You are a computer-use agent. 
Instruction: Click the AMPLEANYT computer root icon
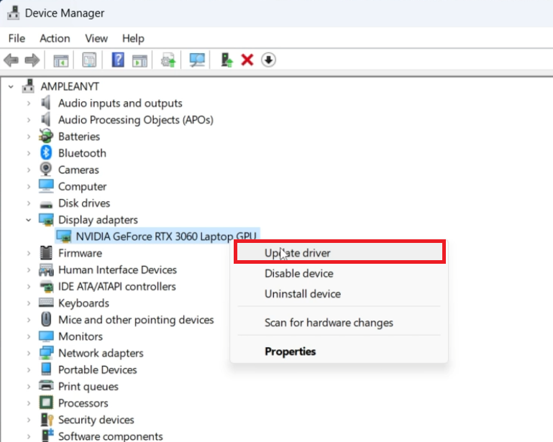click(28, 86)
